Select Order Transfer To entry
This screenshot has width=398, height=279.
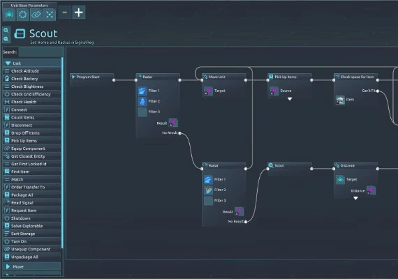31,187
